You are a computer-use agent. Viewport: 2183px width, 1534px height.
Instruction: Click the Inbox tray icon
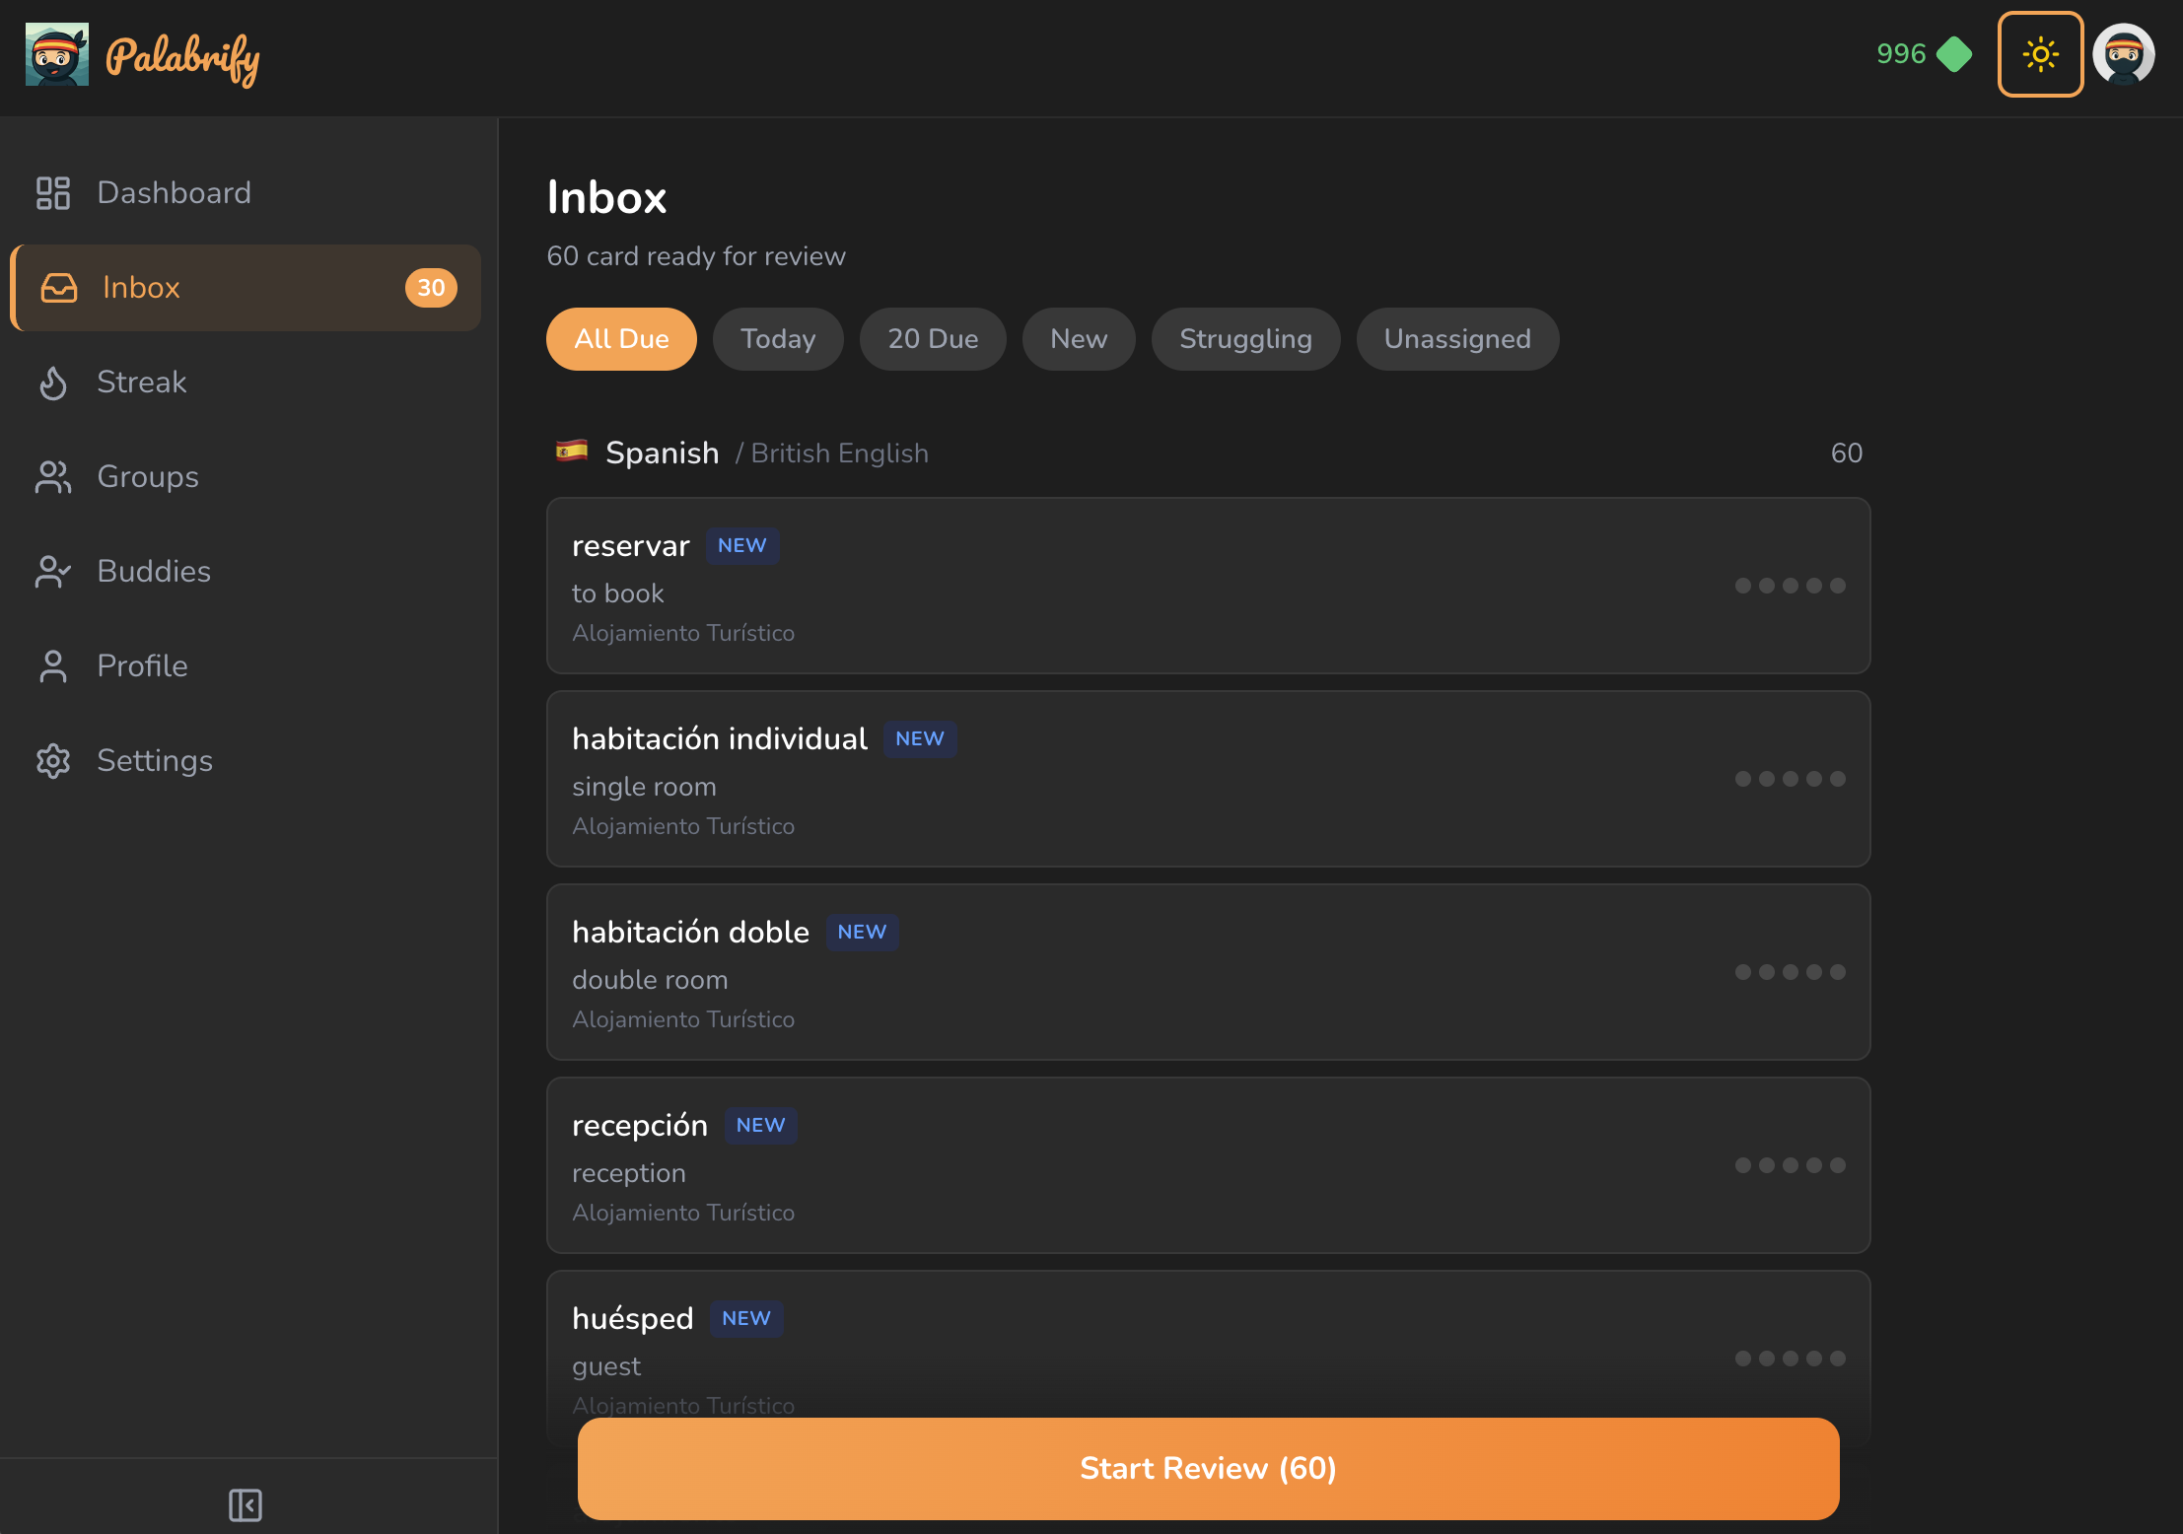point(59,287)
